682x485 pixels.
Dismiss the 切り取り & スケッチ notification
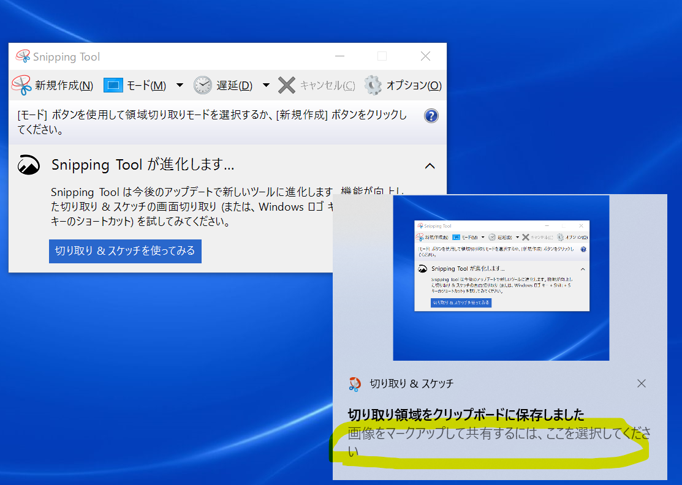641,383
